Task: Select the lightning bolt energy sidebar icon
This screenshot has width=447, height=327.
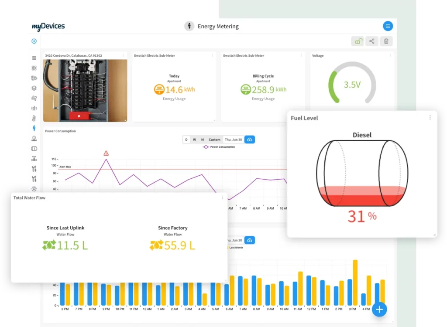Action: pos(34,128)
